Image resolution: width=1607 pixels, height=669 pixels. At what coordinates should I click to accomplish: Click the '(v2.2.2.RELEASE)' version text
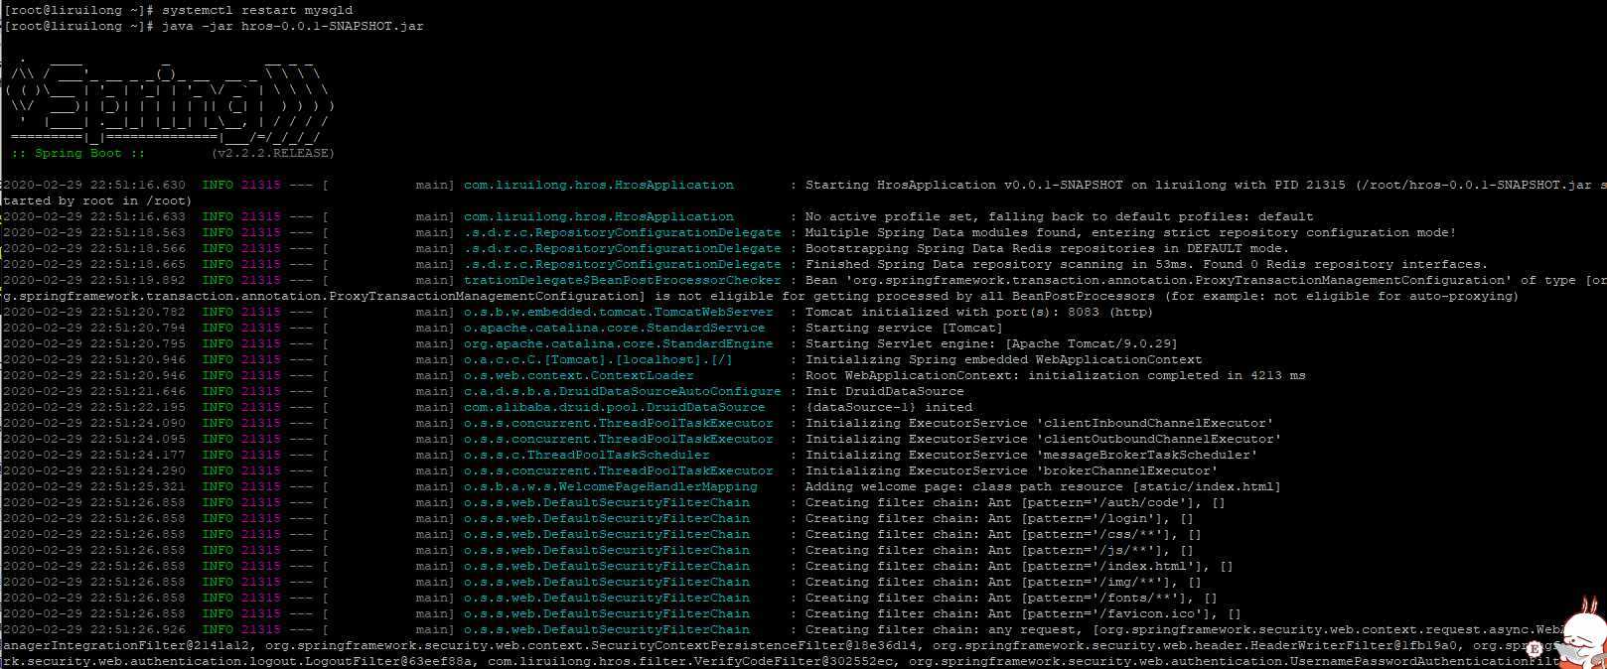tap(273, 153)
